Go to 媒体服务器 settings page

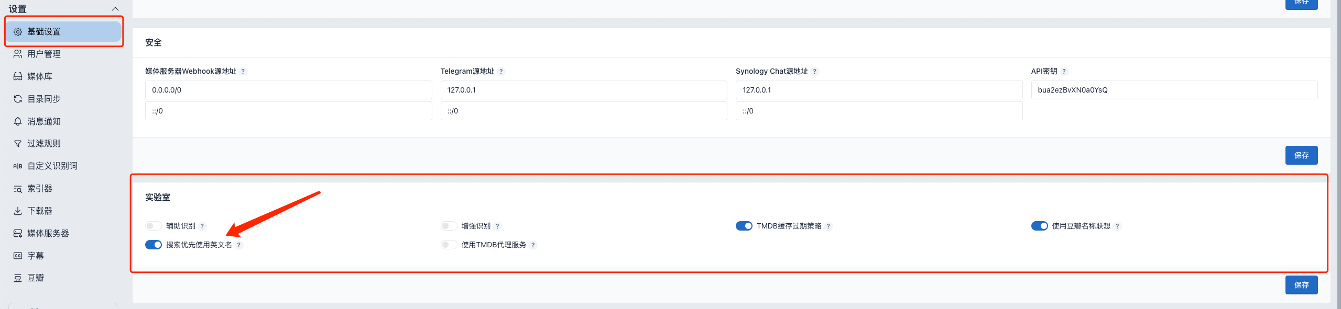click(48, 234)
